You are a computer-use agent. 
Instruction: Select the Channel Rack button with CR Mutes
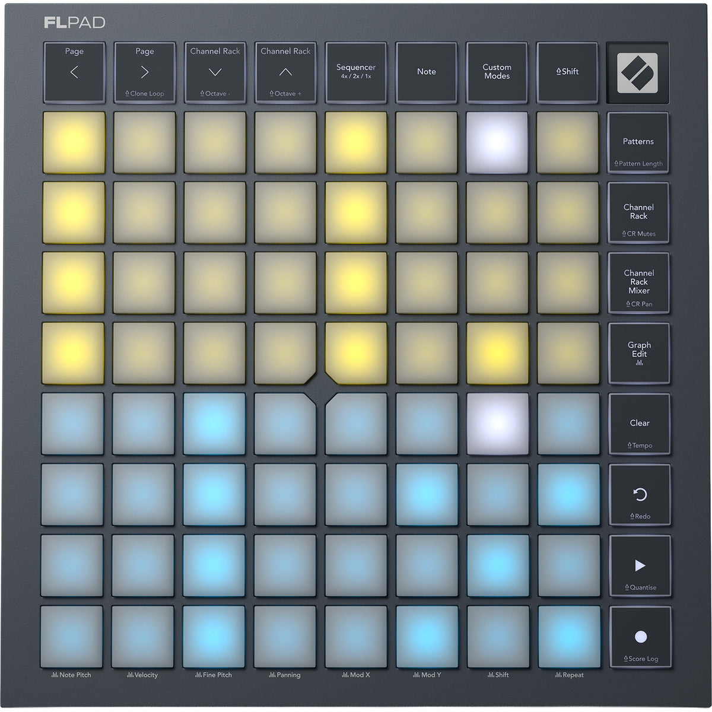(x=639, y=212)
